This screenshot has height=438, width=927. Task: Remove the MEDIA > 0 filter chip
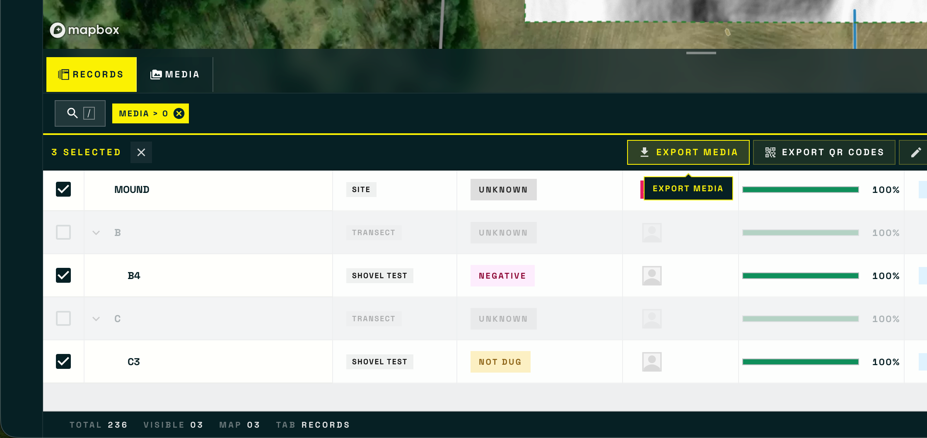(179, 113)
